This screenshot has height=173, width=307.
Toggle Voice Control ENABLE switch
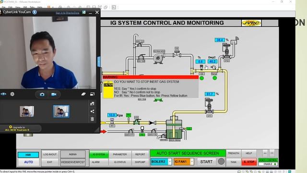[x=268, y=164]
